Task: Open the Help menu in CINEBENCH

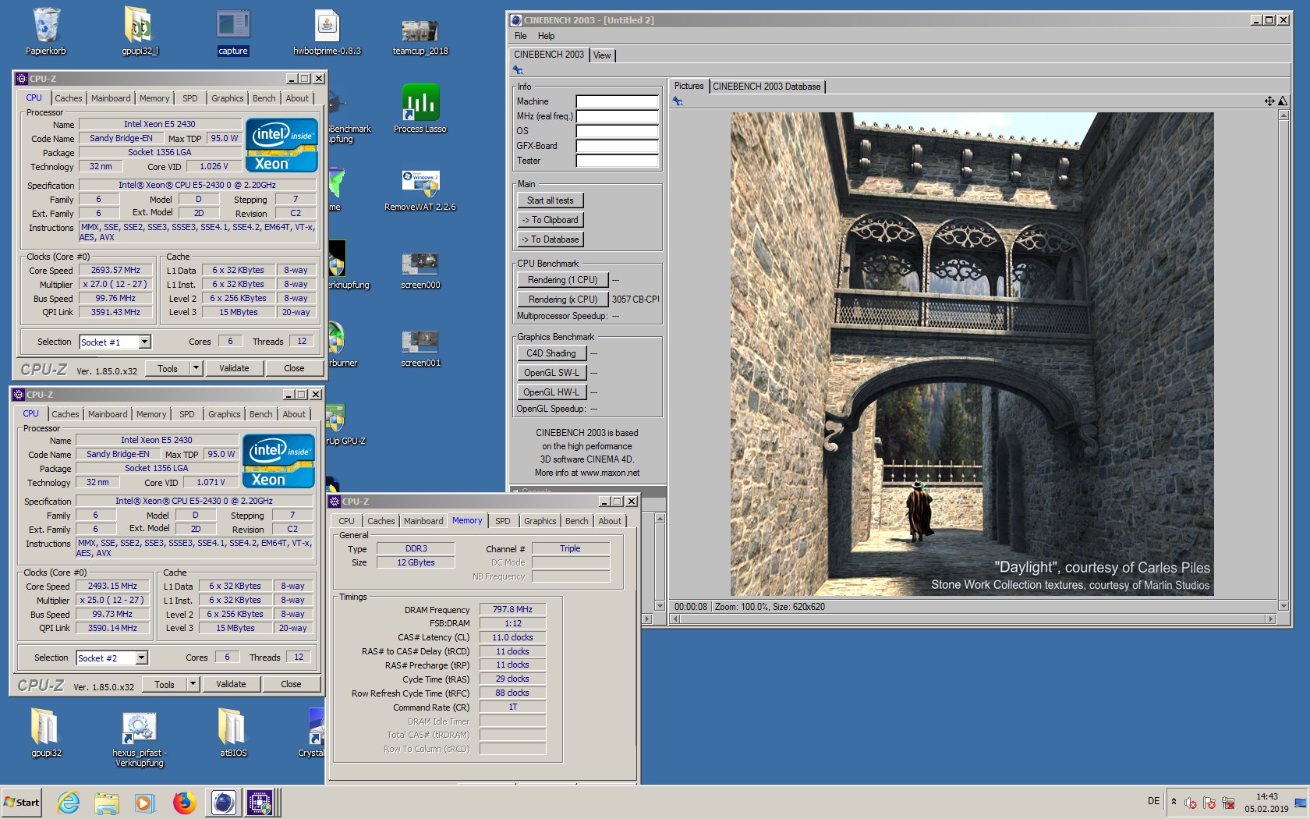Action: tap(546, 36)
